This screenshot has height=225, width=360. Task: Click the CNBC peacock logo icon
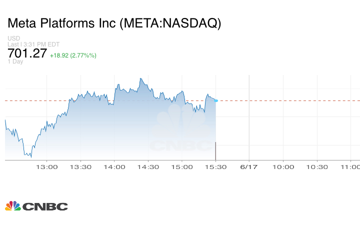[13, 206]
